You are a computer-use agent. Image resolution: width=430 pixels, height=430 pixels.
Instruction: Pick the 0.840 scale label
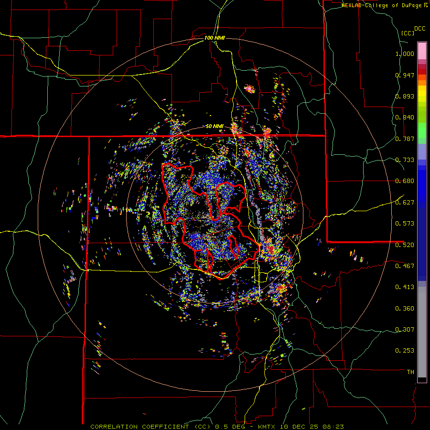click(x=405, y=118)
